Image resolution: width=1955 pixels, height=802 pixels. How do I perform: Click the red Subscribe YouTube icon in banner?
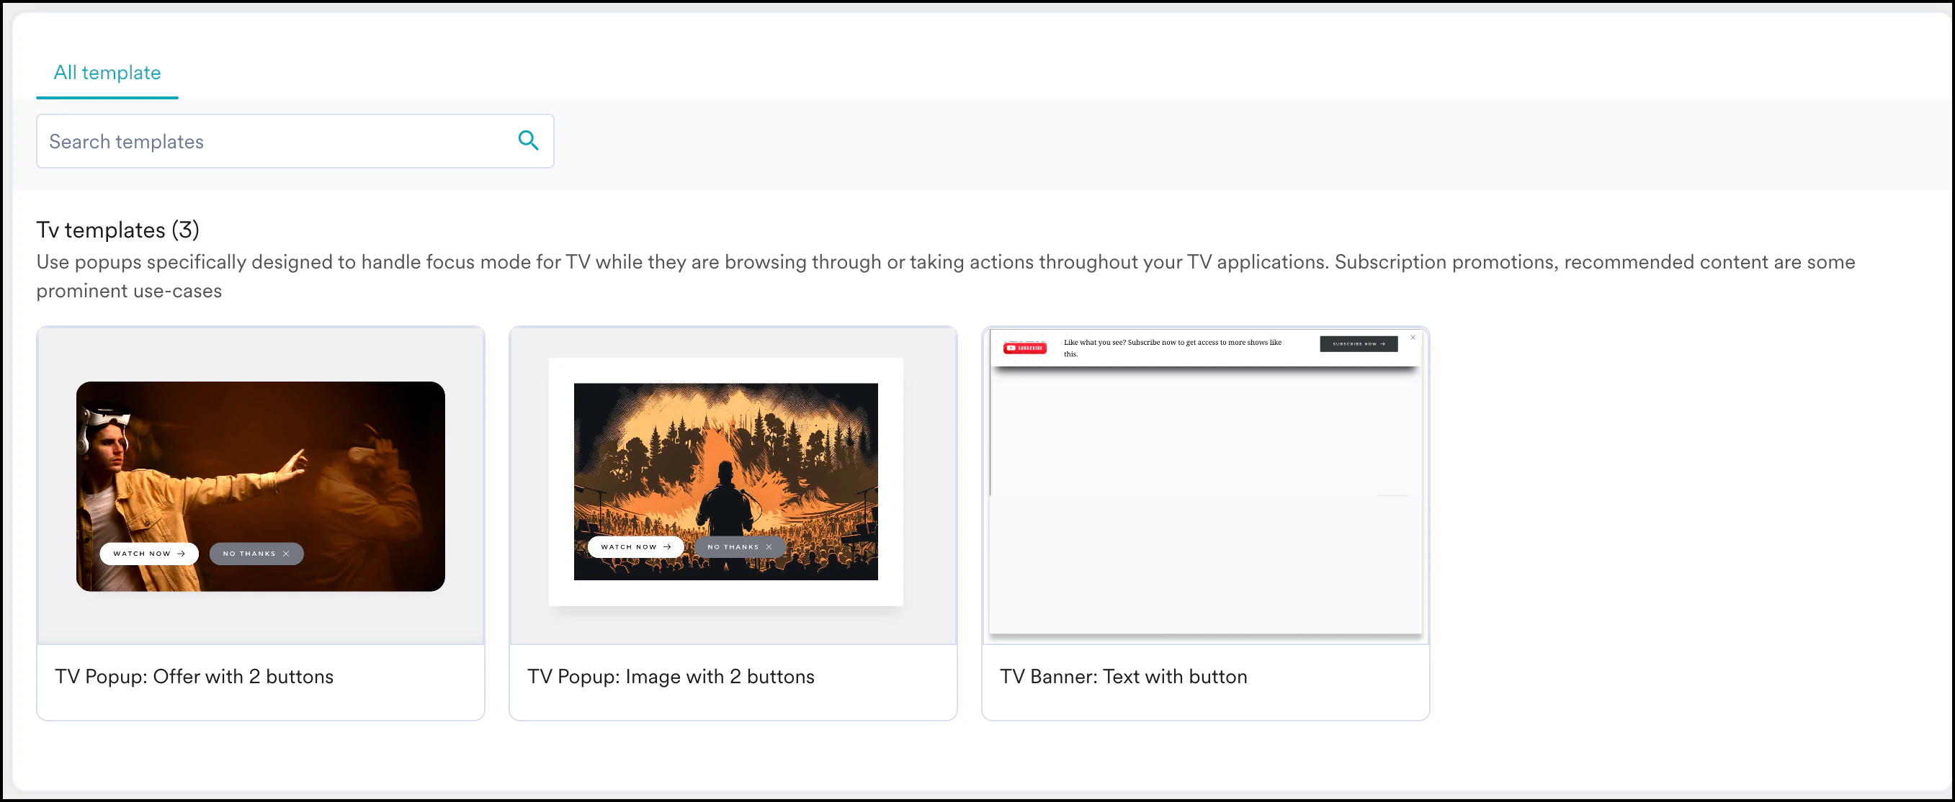[1024, 348]
